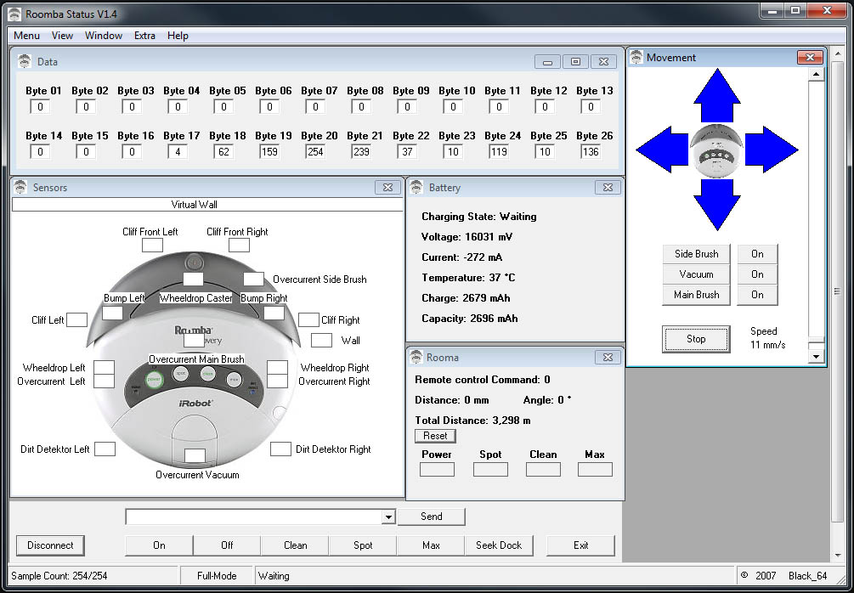
Task: Click the Byte 19 value field showing 159
Action: click(x=269, y=151)
